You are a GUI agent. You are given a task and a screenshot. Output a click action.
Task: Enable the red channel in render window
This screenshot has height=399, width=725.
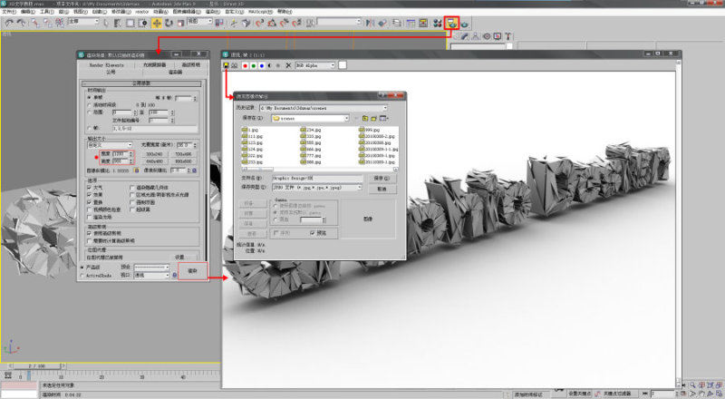pos(245,65)
